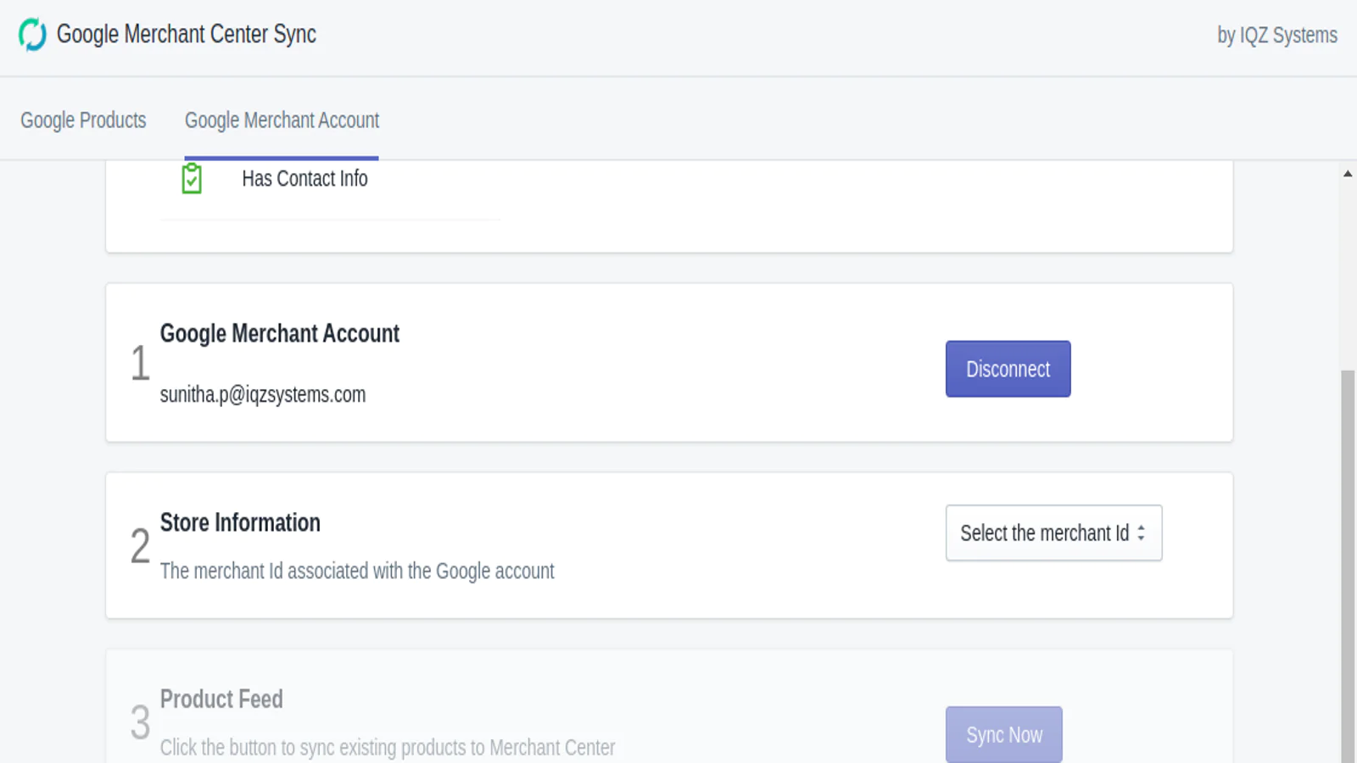Image resolution: width=1357 pixels, height=763 pixels.
Task: Click the up/down arrows on merchant Id selector
Action: pyautogui.click(x=1141, y=533)
